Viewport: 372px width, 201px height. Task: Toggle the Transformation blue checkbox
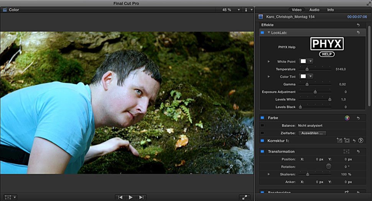pos(262,152)
